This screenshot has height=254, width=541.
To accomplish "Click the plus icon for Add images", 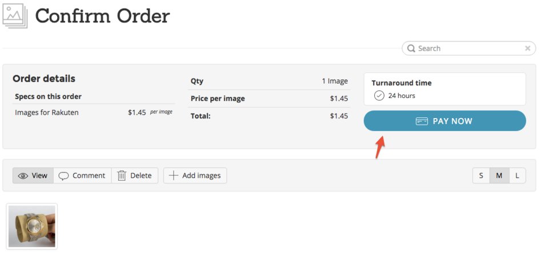I will (x=174, y=175).
